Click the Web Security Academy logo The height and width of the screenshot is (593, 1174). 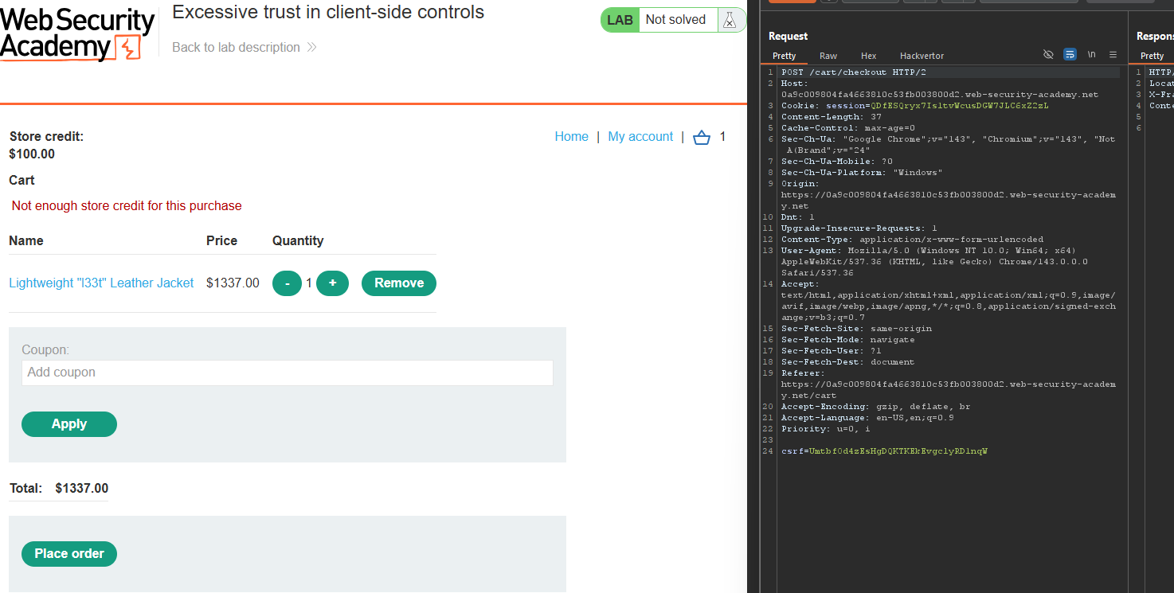click(77, 34)
